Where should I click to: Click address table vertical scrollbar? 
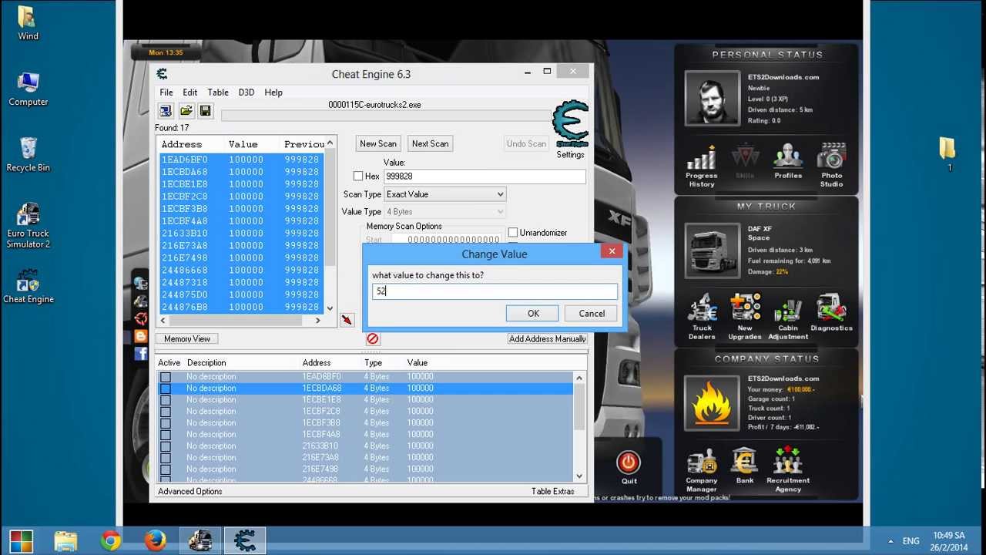coord(579,426)
